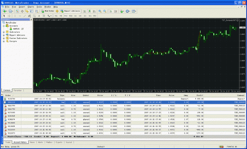
Task: Close the Navigator panel
Action: coord(31,19)
